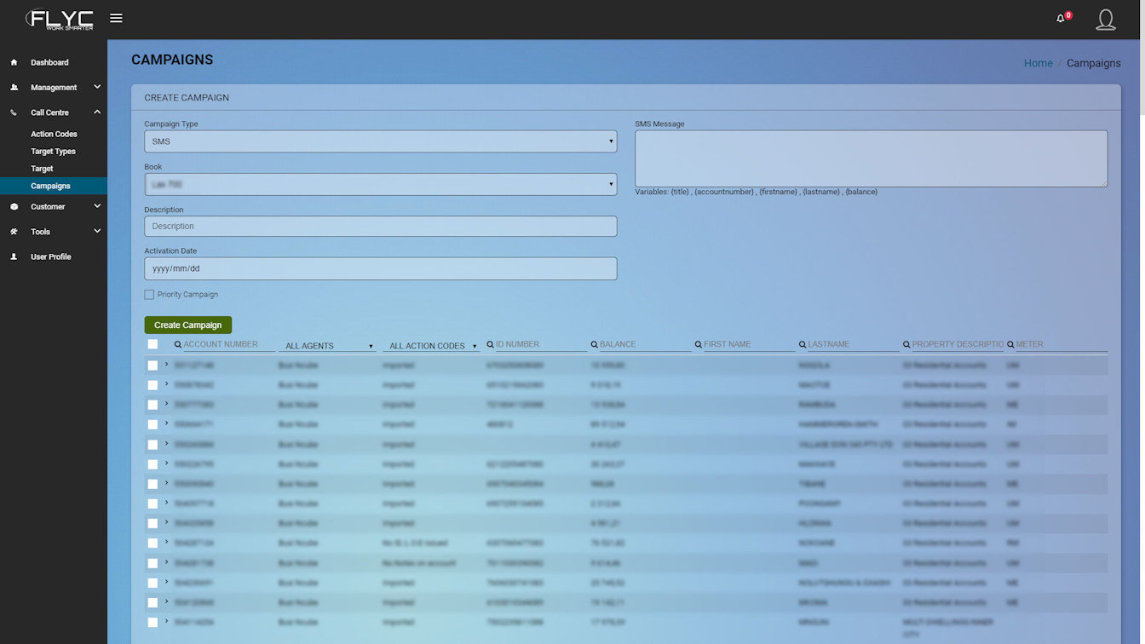This screenshot has height=644, width=1145.
Task: Click the First Name search icon
Action: [699, 344]
